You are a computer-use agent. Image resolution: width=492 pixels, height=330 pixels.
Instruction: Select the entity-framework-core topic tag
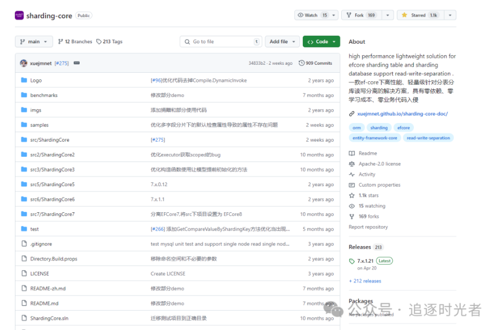coord(375,138)
